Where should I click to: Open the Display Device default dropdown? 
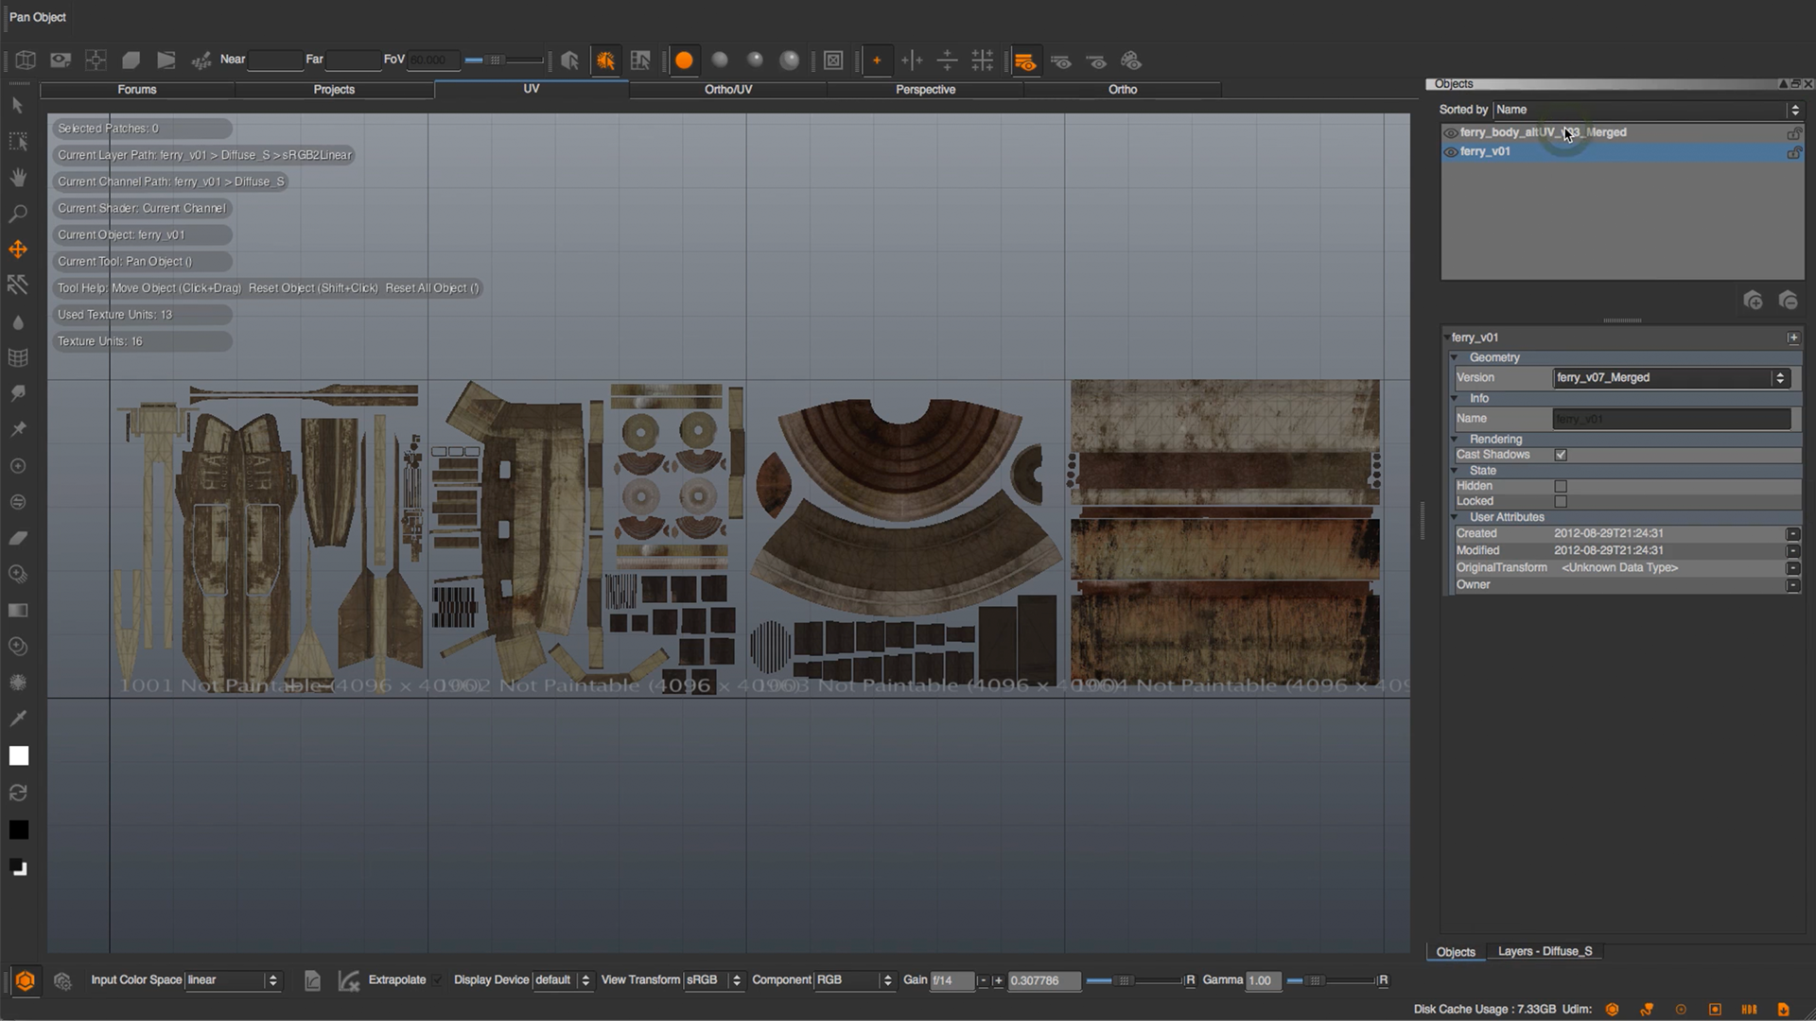[563, 980]
